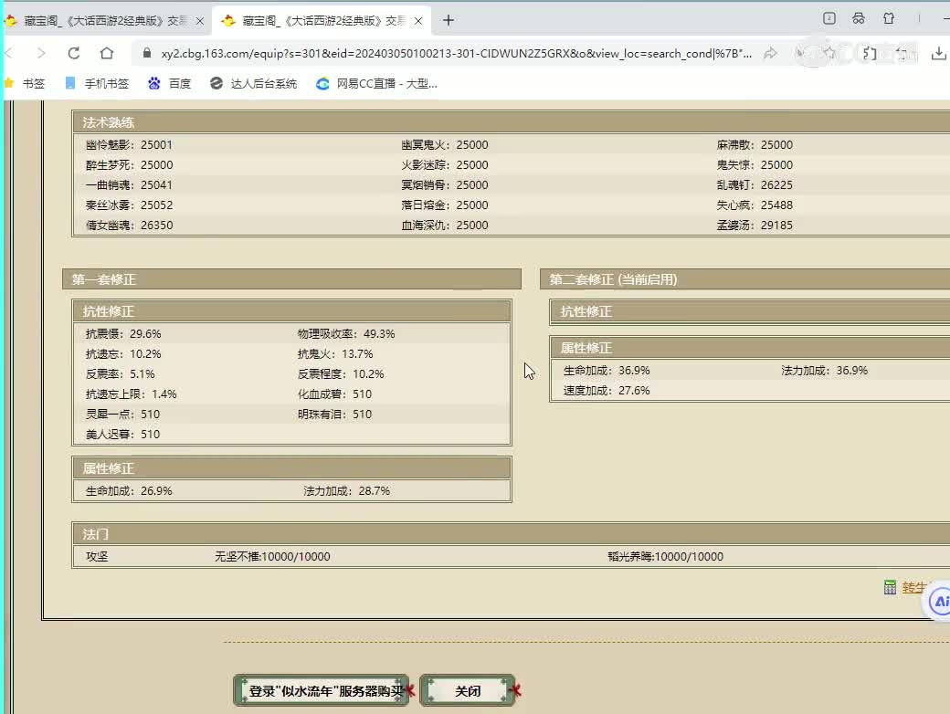The image size is (950, 714).
Task: Click 法力加成: 36.9% value
Action: pos(825,371)
